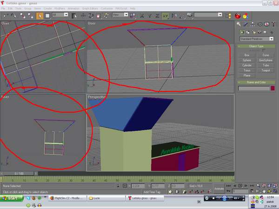279x209 pixels.
Task: Activate the Unlink Selection tool
Action: tap(30, 16)
